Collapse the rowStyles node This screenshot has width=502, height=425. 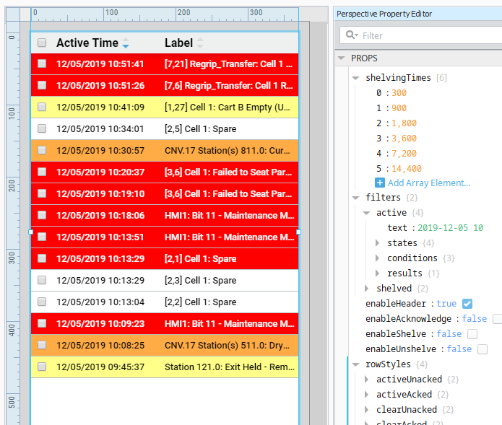coord(355,364)
